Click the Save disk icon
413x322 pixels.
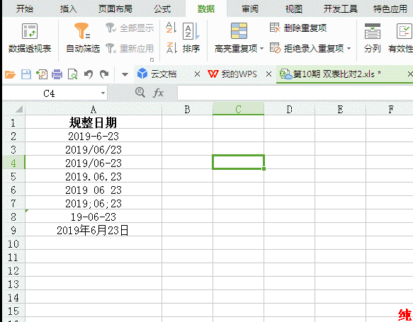pyautogui.click(x=26, y=74)
